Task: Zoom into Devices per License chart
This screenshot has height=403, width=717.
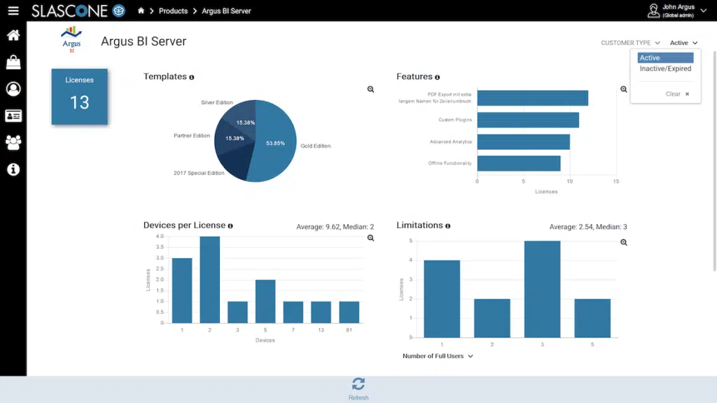Action: 370,238
